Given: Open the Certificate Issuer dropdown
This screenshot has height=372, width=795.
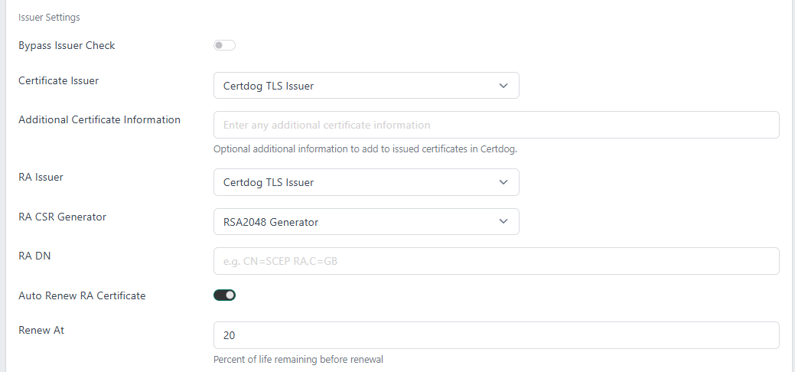Looking at the screenshot, I should pos(366,86).
